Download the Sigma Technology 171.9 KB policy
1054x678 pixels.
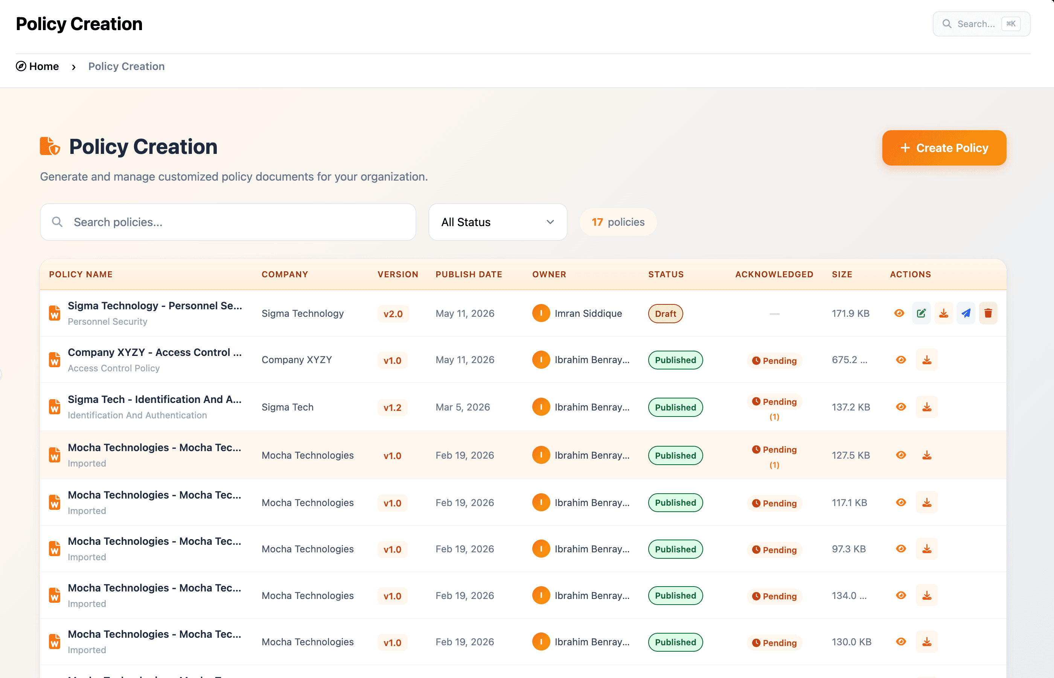pos(943,313)
